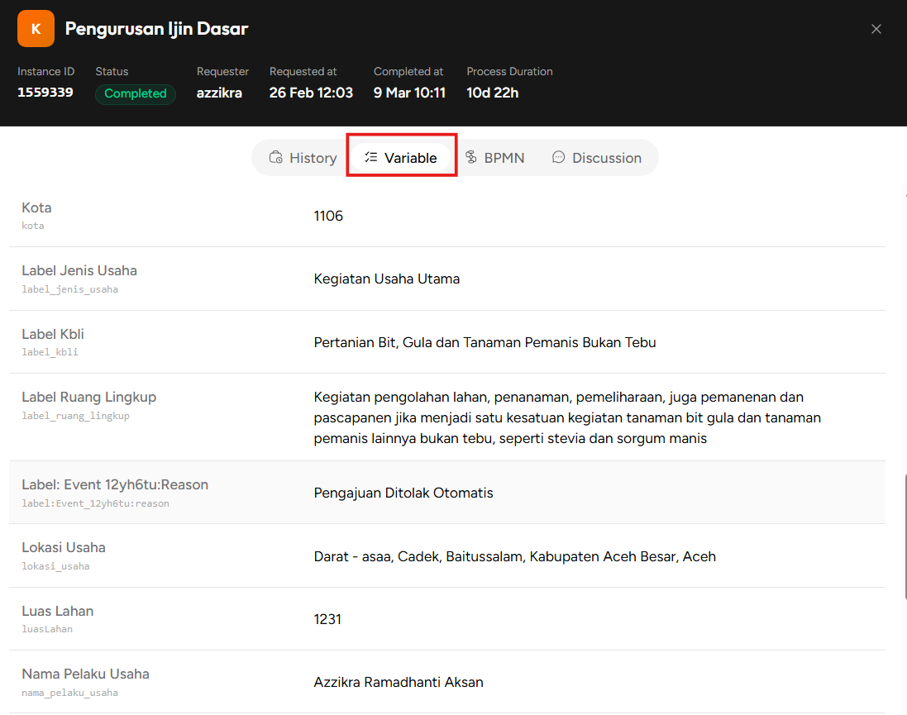Click the Kegiatan pengolahan lahan description text
The height and width of the screenshot is (715, 907).
(x=567, y=417)
